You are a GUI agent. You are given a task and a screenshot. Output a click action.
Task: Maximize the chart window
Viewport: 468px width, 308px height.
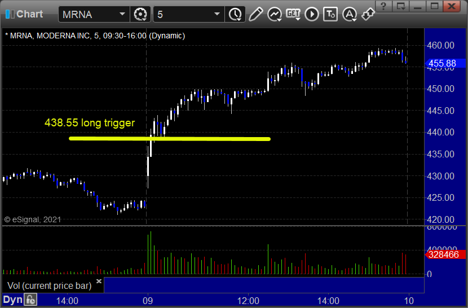[434, 6]
